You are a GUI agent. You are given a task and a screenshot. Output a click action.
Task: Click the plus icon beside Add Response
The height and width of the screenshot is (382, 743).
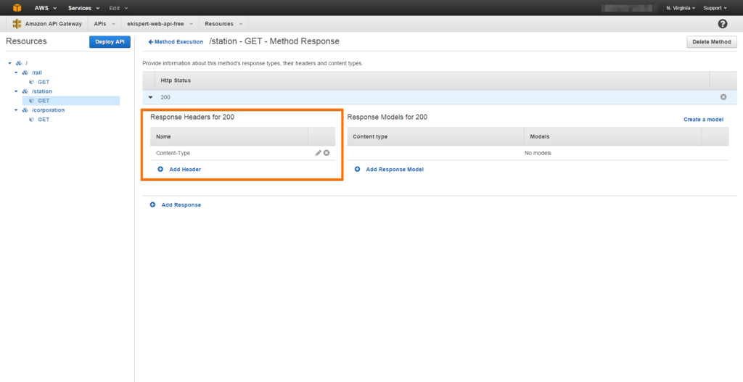click(152, 205)
